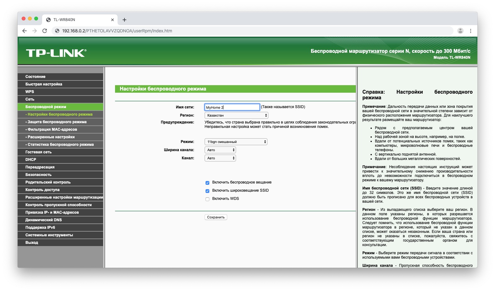
Task: Click the Сохранить button
Action: 216,217
